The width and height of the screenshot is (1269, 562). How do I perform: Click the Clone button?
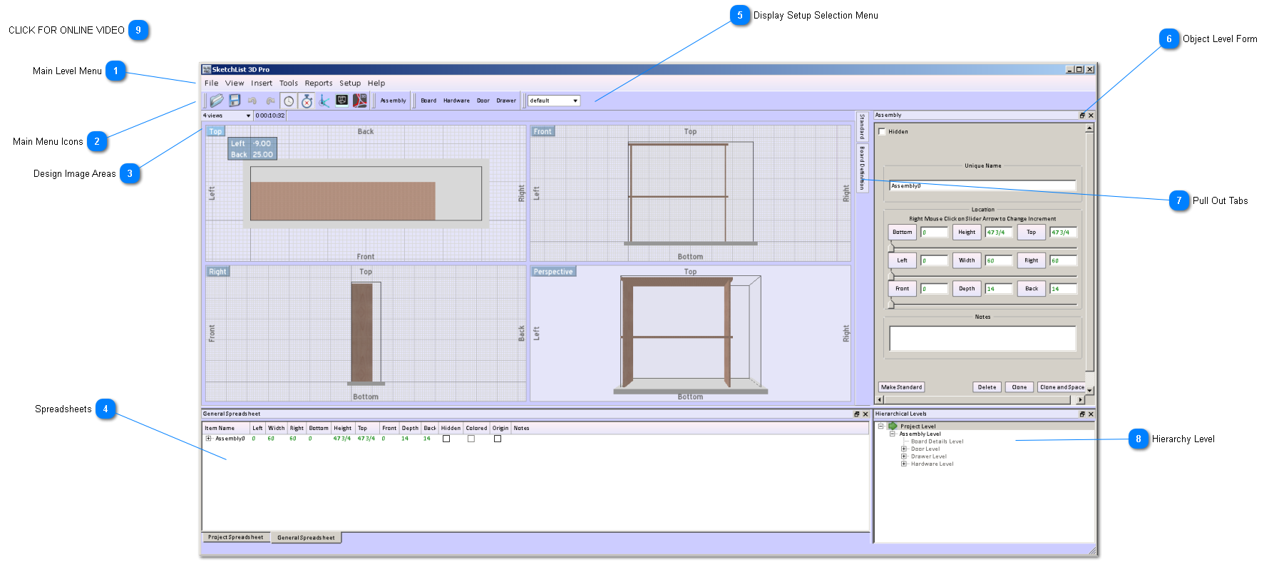click(x=1019, y=387)
